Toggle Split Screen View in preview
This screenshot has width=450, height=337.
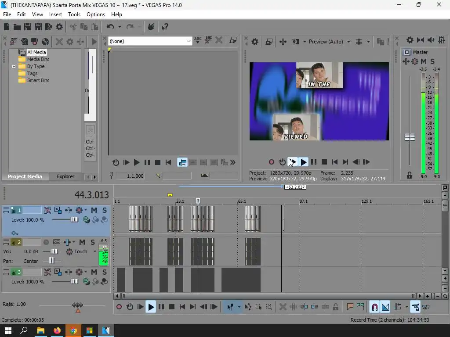[295, 42]
